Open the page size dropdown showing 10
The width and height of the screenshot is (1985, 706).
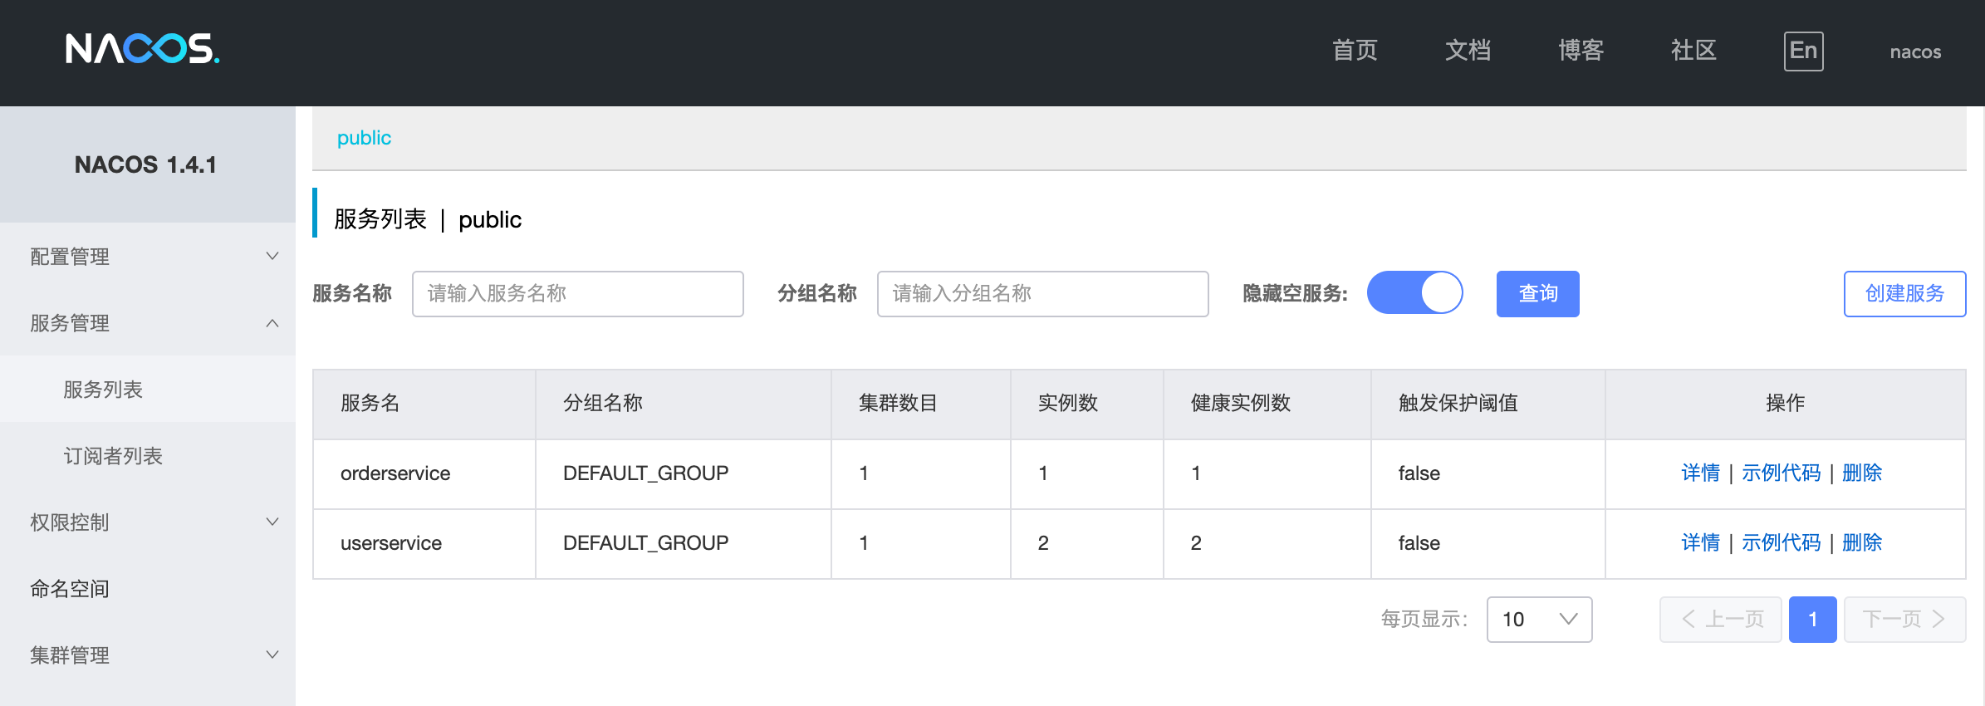[x=1539, y=620]
